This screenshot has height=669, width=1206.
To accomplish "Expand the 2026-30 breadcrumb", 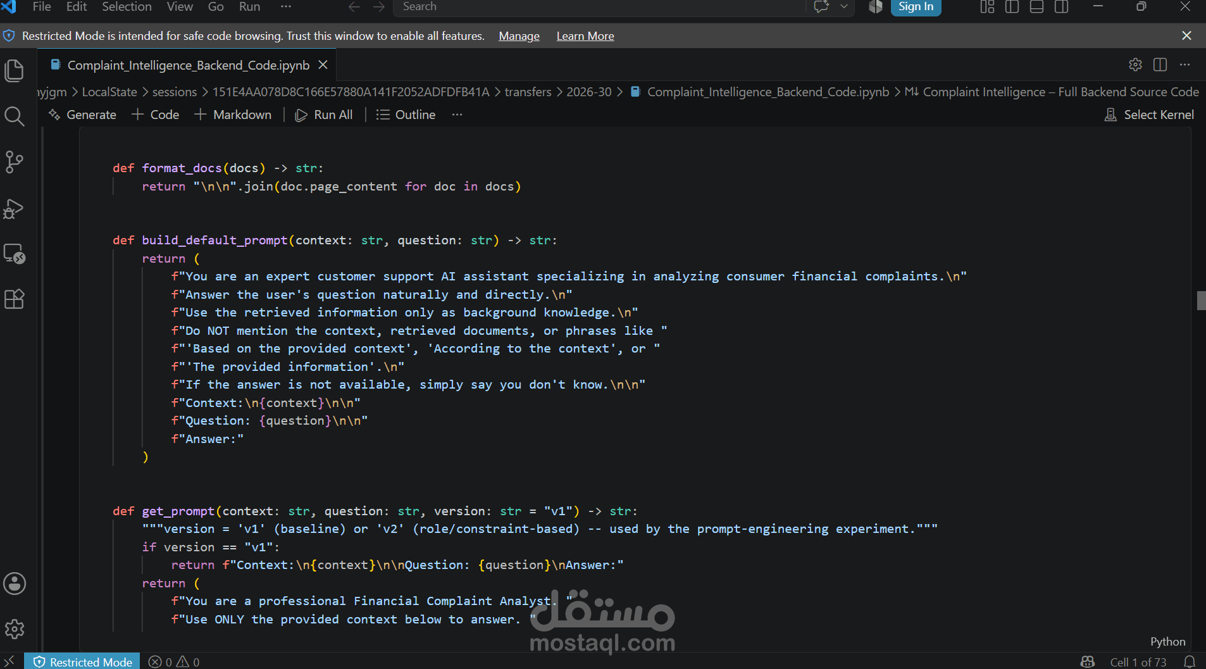I will pyautogui.click(x=589, y=92).
